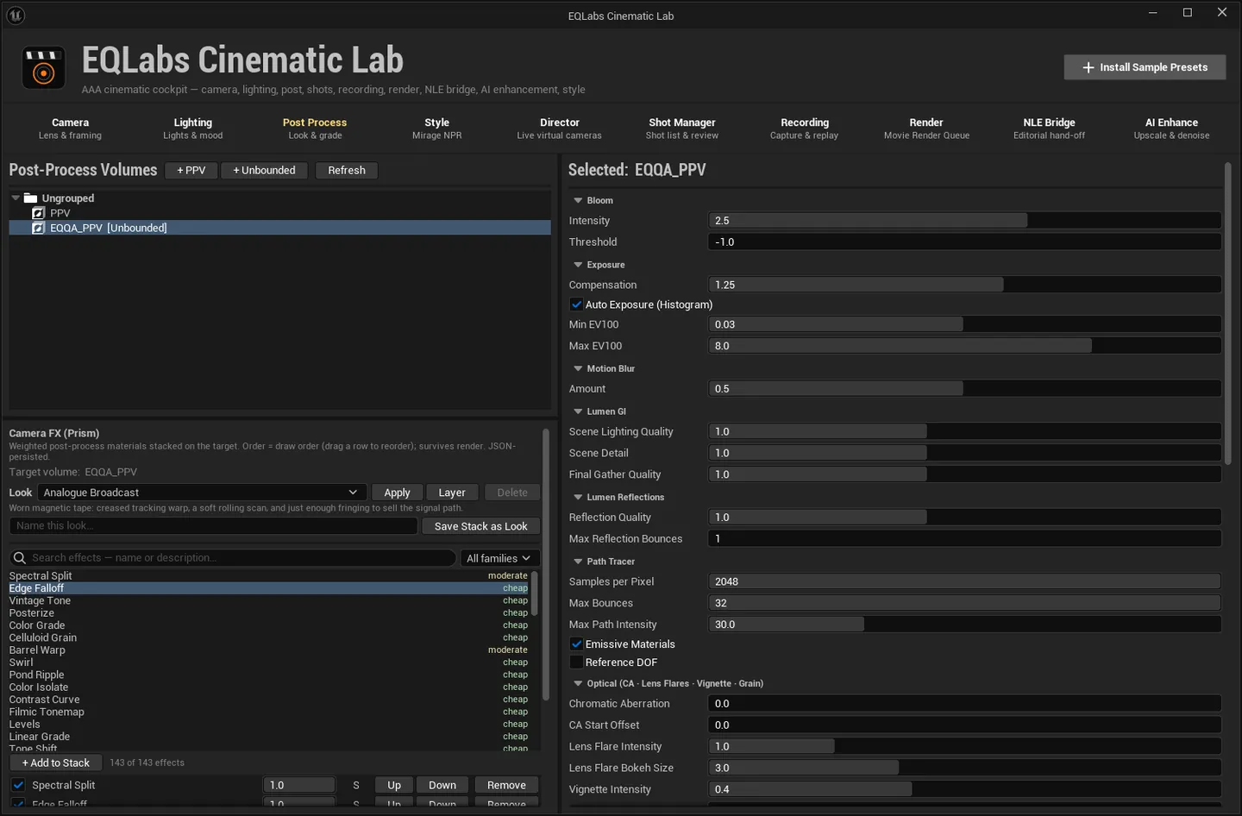Click the + Unbounded button
The width and height of the screenshot is (1242, 816).
264,170
